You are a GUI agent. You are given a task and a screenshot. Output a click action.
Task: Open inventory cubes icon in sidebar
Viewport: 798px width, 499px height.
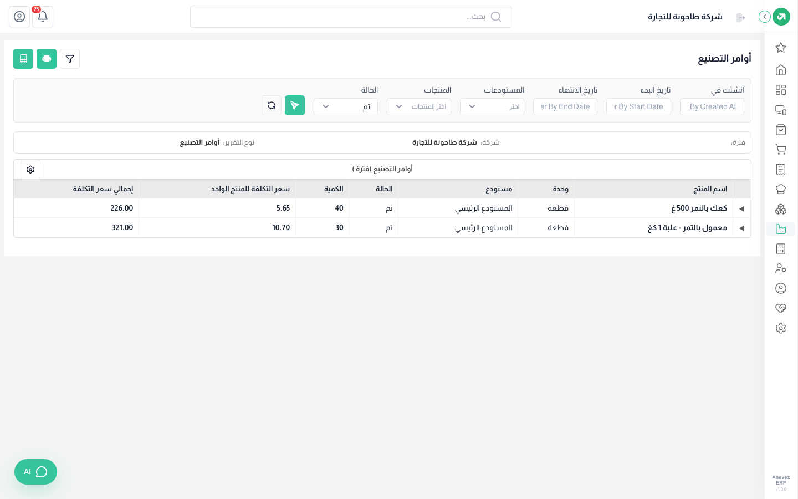click(x=781, y=209)
